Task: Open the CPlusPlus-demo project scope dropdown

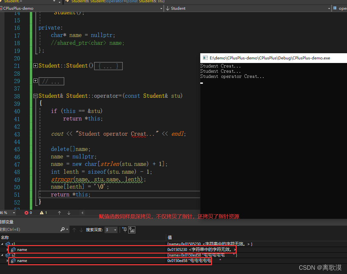Action: point(161,8)
